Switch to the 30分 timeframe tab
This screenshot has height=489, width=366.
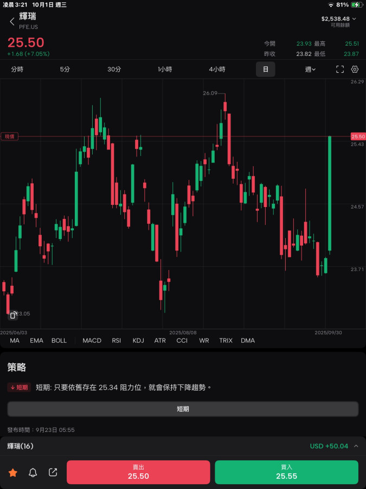114,70
